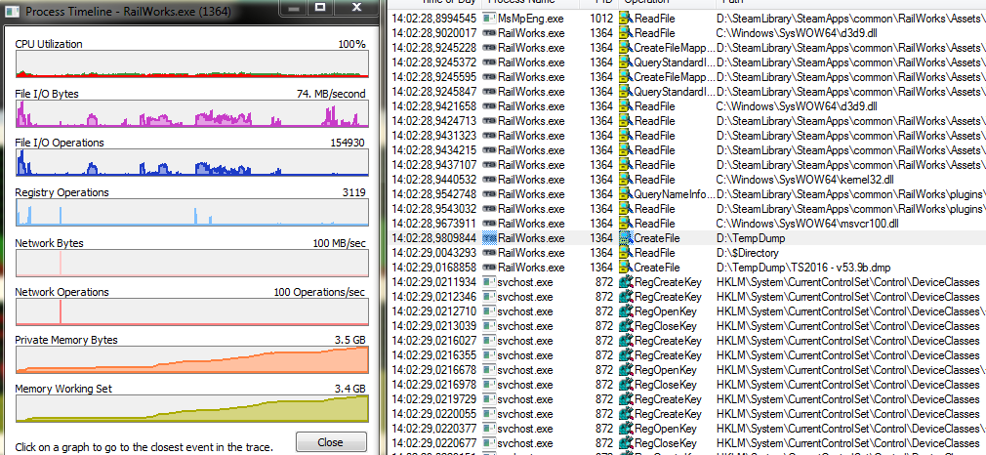The image size is (986, 455).
Task: Select path C:\Windows\SysWOW64\kernel32.dll
Action: point(804,180)
